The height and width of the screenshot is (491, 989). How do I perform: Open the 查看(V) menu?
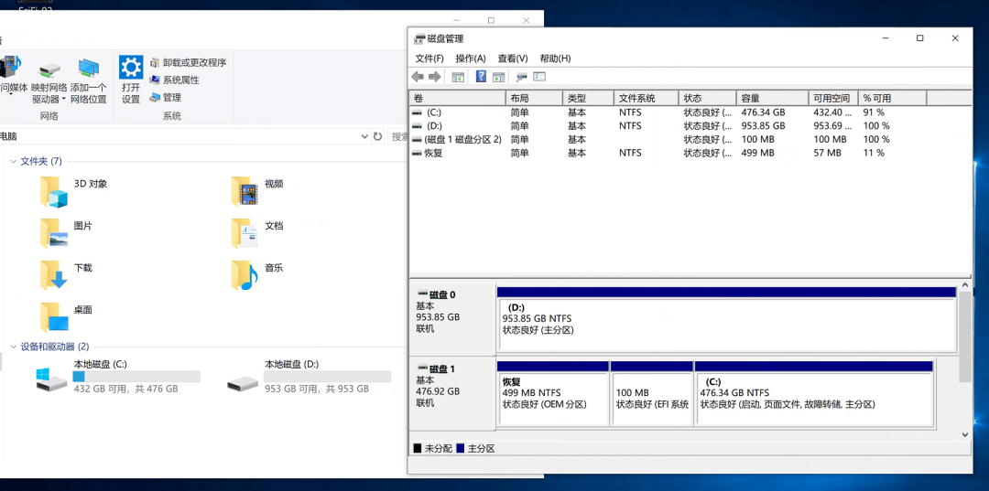[513, 59]
